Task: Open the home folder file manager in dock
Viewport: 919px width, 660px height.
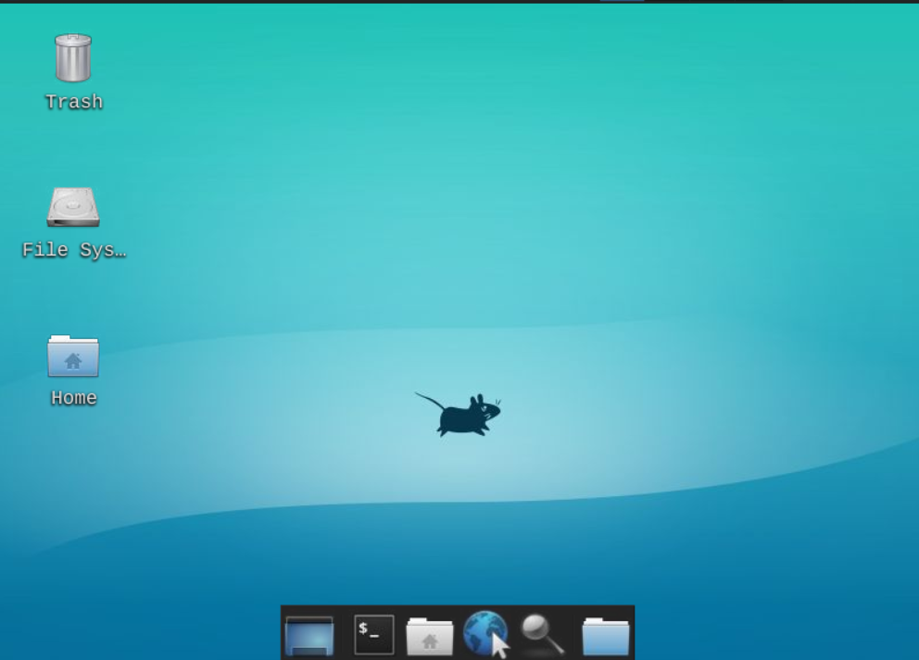Action: [x=430, y=636]
